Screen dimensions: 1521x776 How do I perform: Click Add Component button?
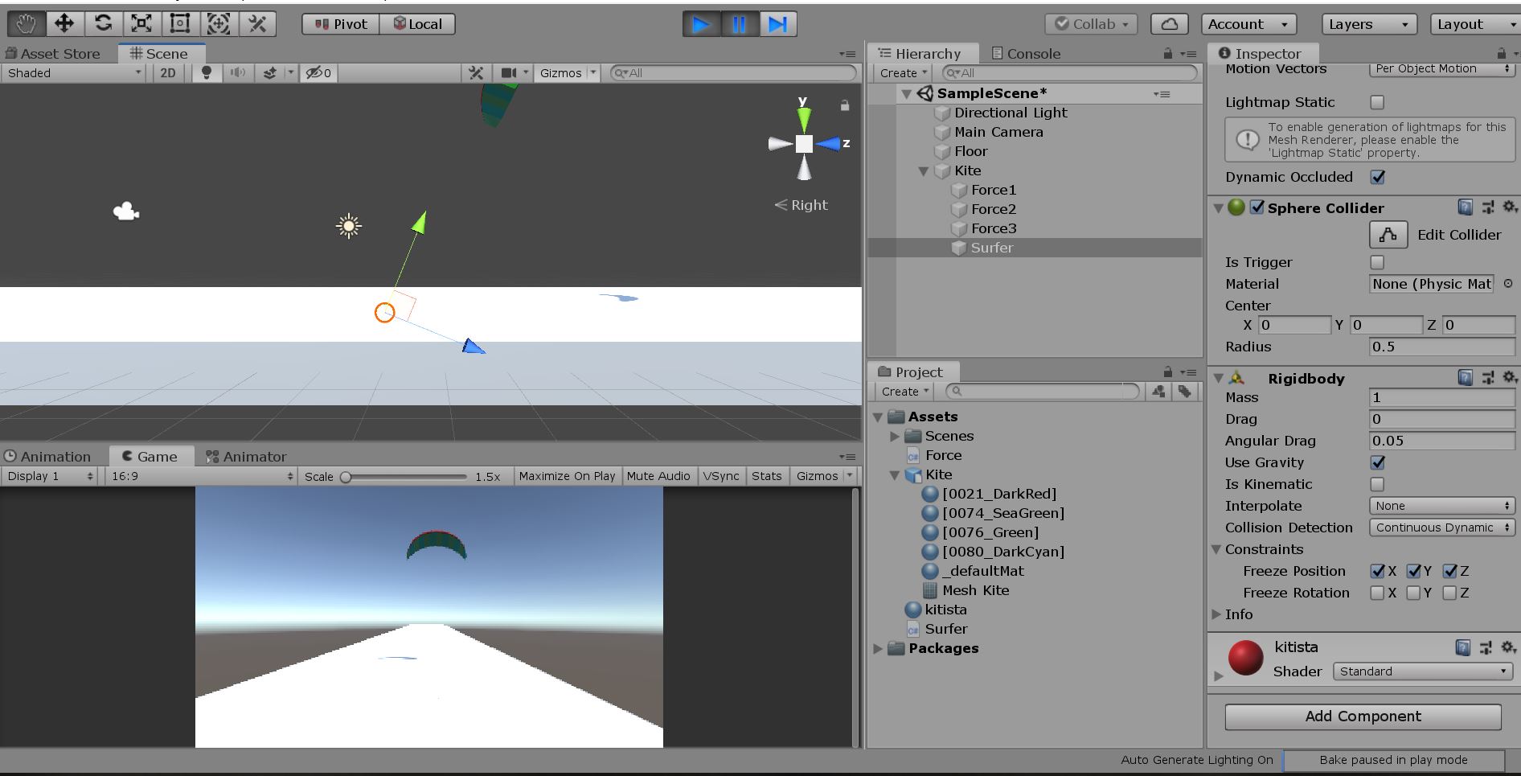pos(1363,716)
